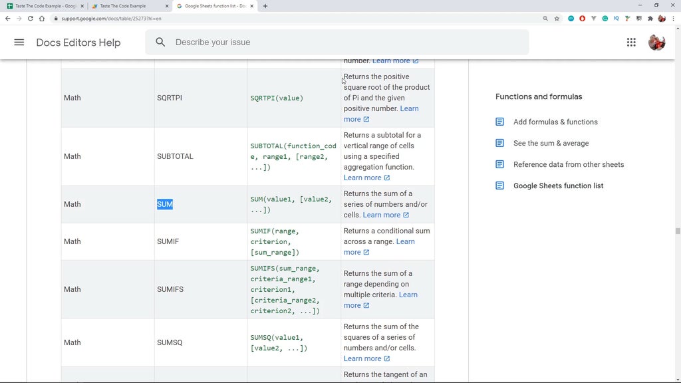The height and width of the screenshot is (383, 681).
Task: Go back to previous page
Action: click(x=7, y=19)
